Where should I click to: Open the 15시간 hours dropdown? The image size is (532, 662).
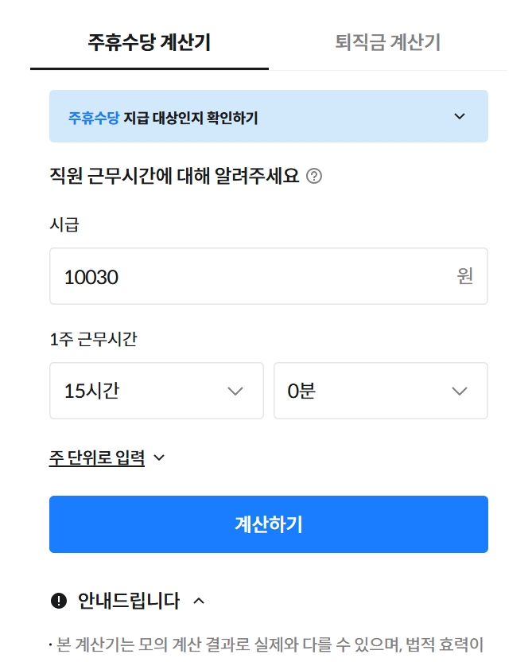[x=156, y=391]
